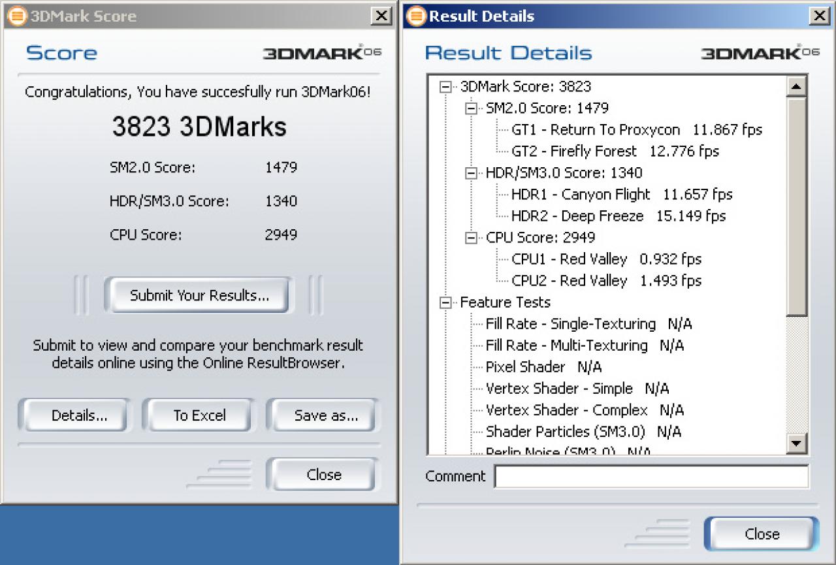The height and width of the screenshot is (565, 836).
Task: Click the Feature Tests tree label
Action: (x=506, y=302)
